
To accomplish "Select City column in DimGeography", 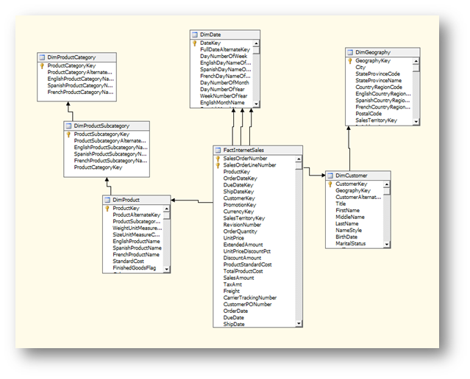I will pos(360,68).
